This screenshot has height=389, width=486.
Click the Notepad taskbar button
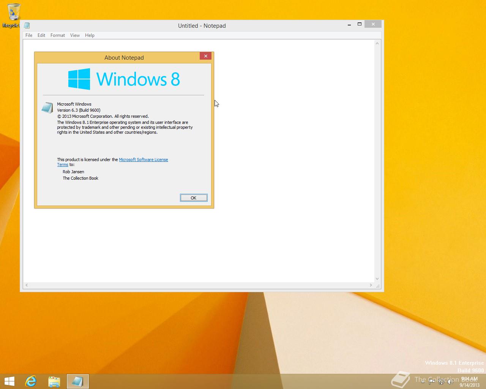click(78, 381)
